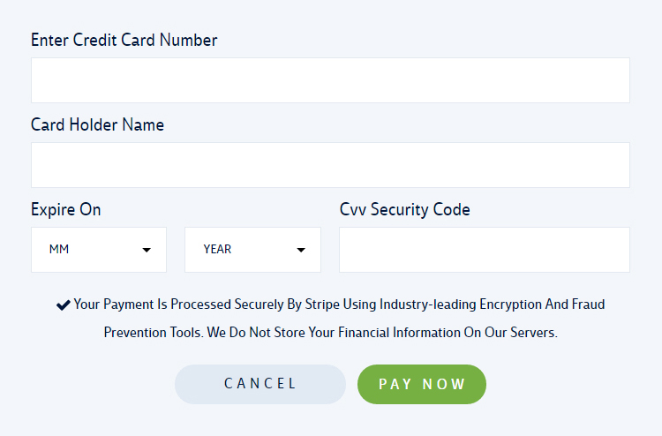Click the Cvv Security Code input field

(484, 250)
